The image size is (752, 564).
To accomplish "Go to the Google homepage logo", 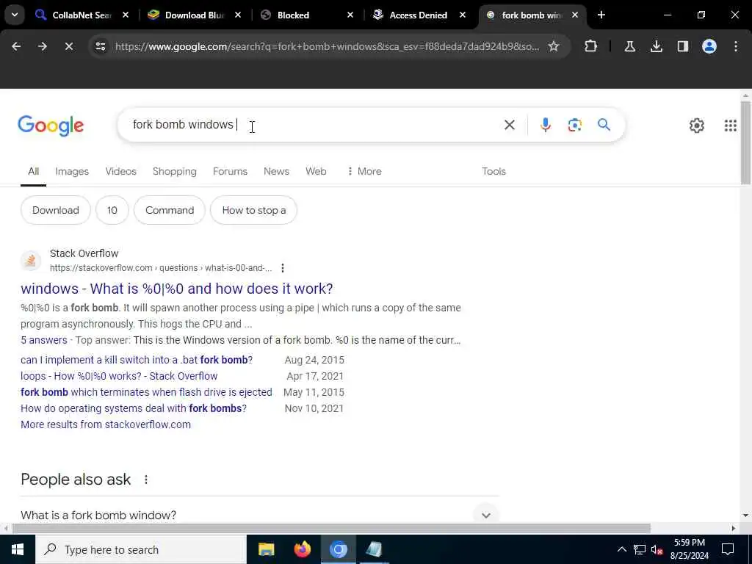I will pos(51,126).
